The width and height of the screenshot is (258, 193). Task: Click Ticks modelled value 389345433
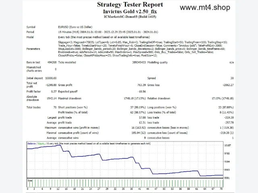click(x=139, y=62)
